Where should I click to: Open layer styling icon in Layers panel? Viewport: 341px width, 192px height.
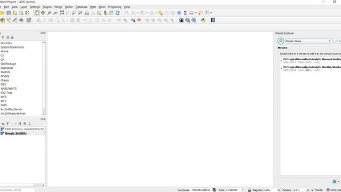tap(3, 124)
